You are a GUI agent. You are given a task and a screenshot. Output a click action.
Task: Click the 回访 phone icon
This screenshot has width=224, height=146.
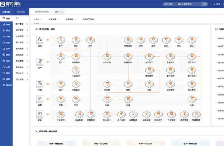click(x=166, y=40)
